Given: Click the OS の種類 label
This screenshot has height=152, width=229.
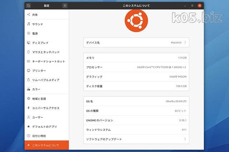Looking at the screenshot, I should pyautogui.click(x=92, y=111).
